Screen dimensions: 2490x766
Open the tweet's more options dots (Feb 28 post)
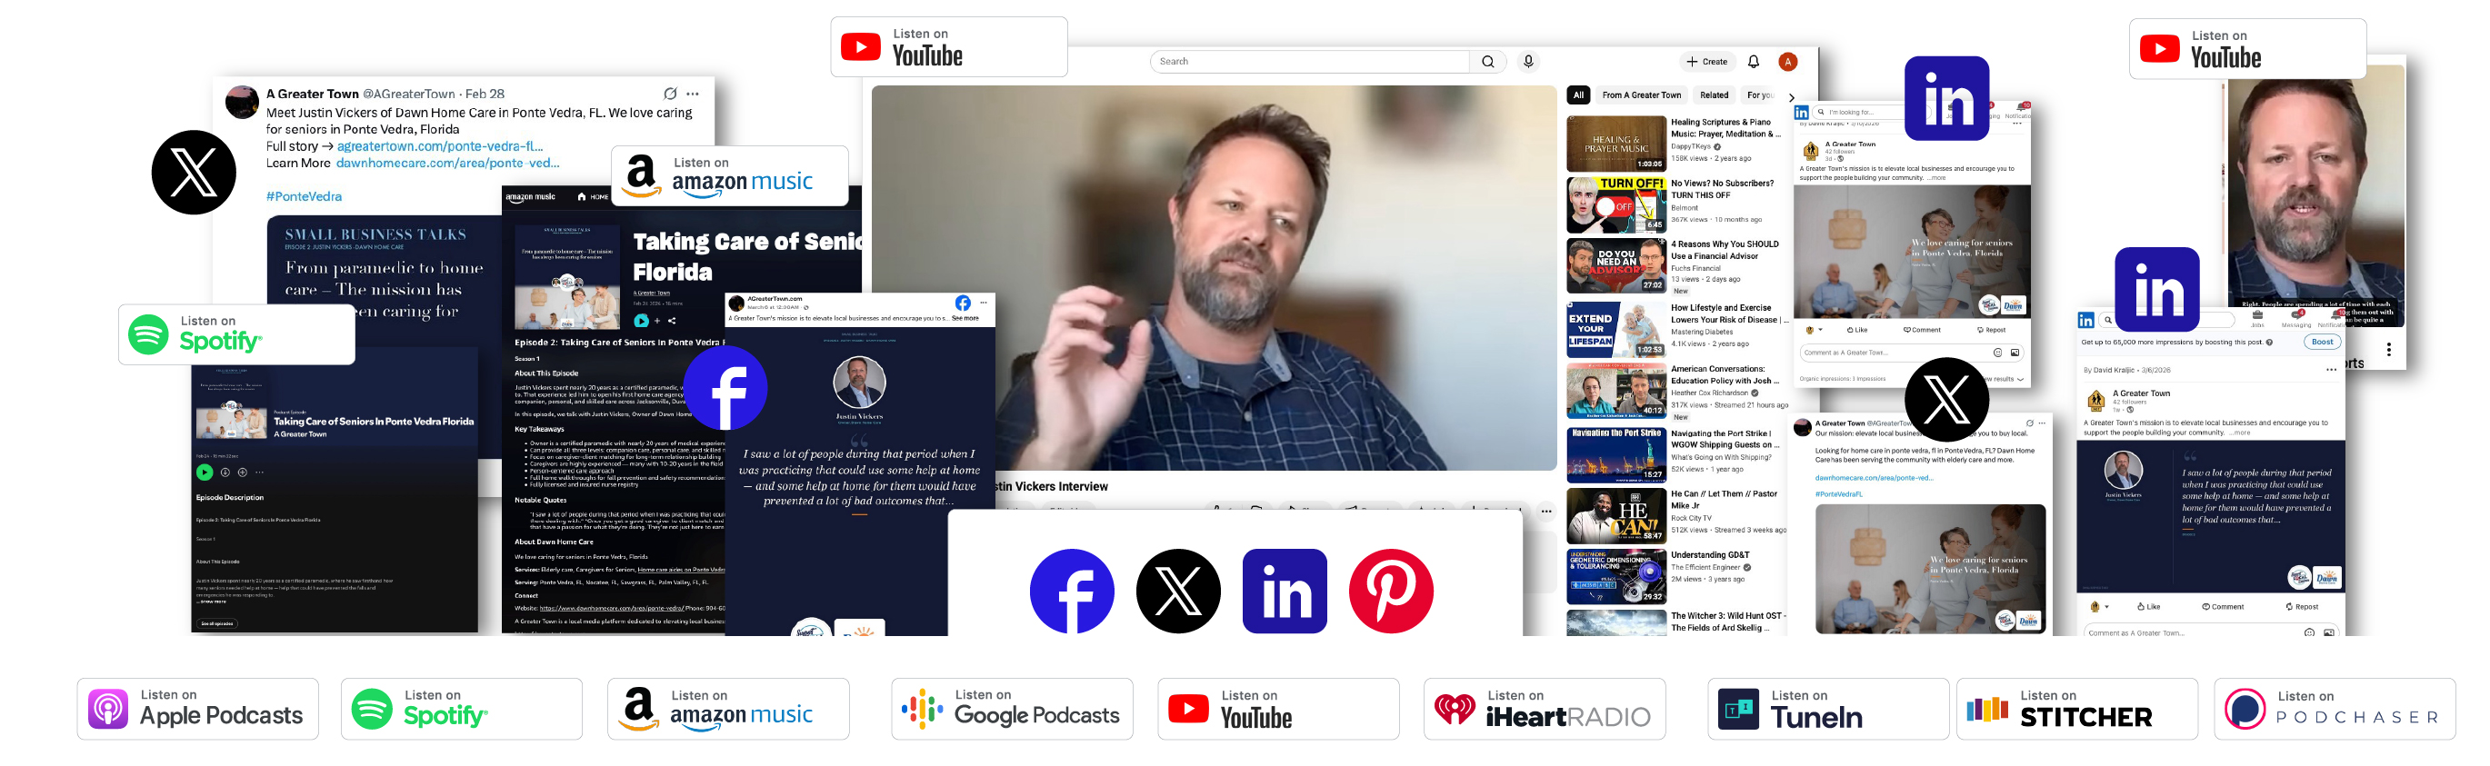click(693, 94)
